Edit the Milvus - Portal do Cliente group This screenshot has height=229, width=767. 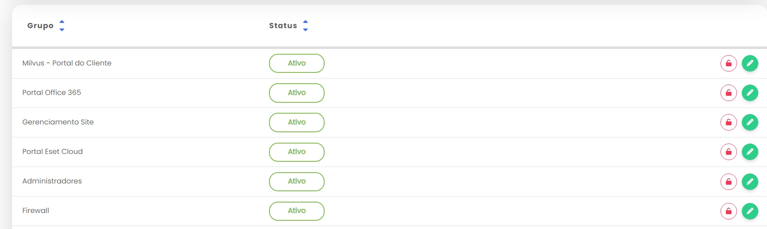(750, 63)
